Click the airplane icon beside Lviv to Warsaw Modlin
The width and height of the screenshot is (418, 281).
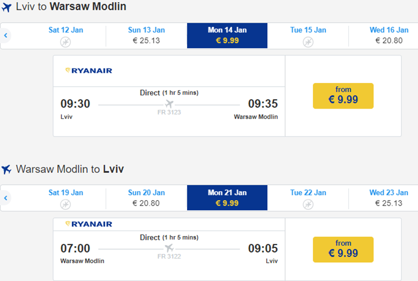point(6,7)
